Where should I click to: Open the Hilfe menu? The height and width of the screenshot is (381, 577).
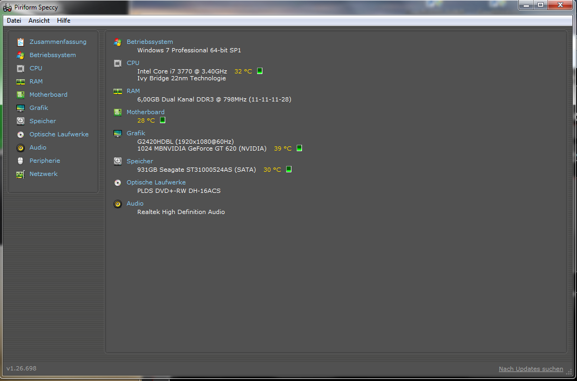(63, 21)
